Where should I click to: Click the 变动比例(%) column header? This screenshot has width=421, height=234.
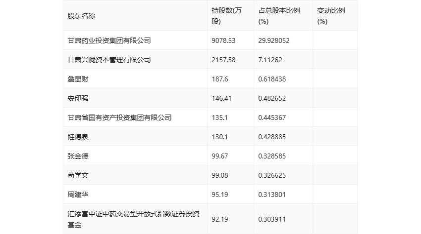331,16
